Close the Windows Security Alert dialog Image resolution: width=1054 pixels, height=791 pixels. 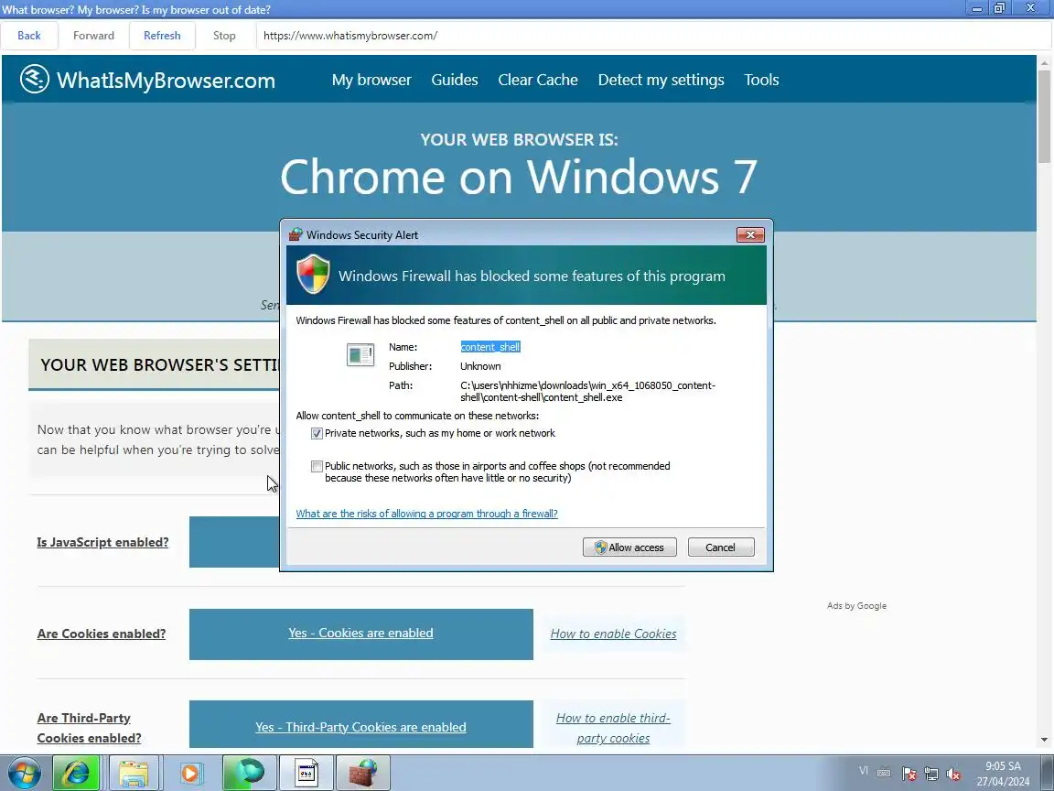(750, 234)
